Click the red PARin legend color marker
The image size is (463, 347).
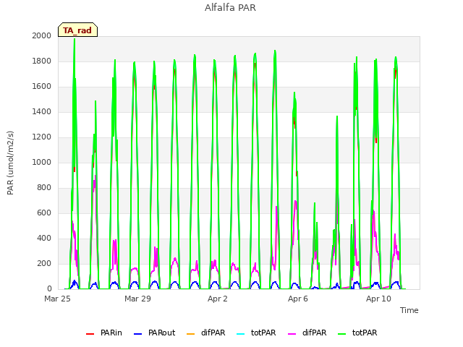pyautogui.click(x=90, y=334)
